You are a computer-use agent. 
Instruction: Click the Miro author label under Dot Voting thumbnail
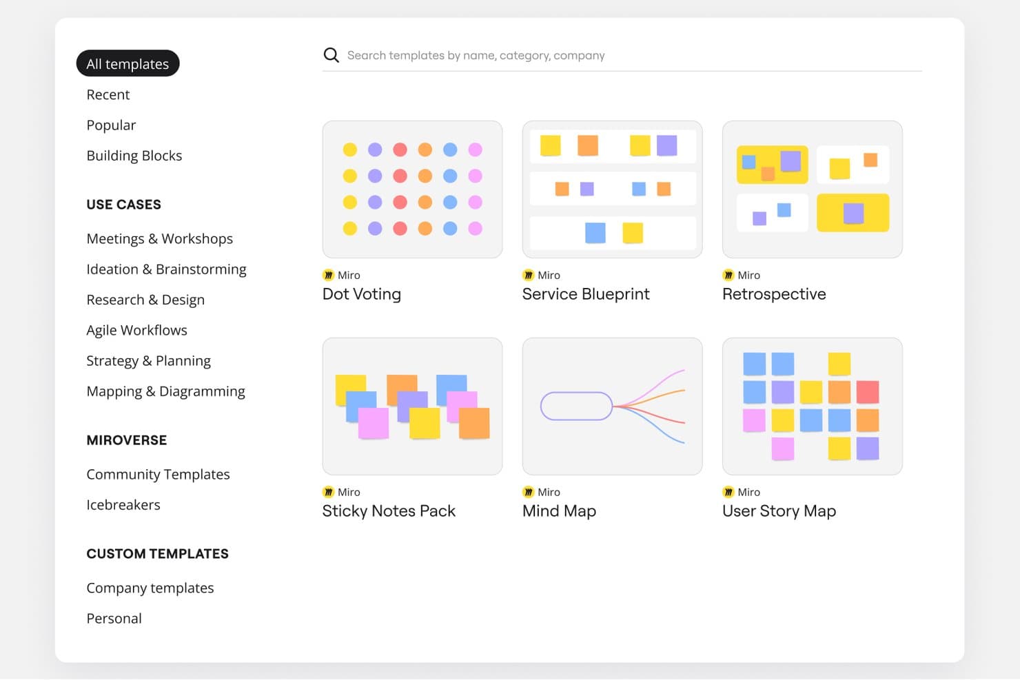pos(349,275)
